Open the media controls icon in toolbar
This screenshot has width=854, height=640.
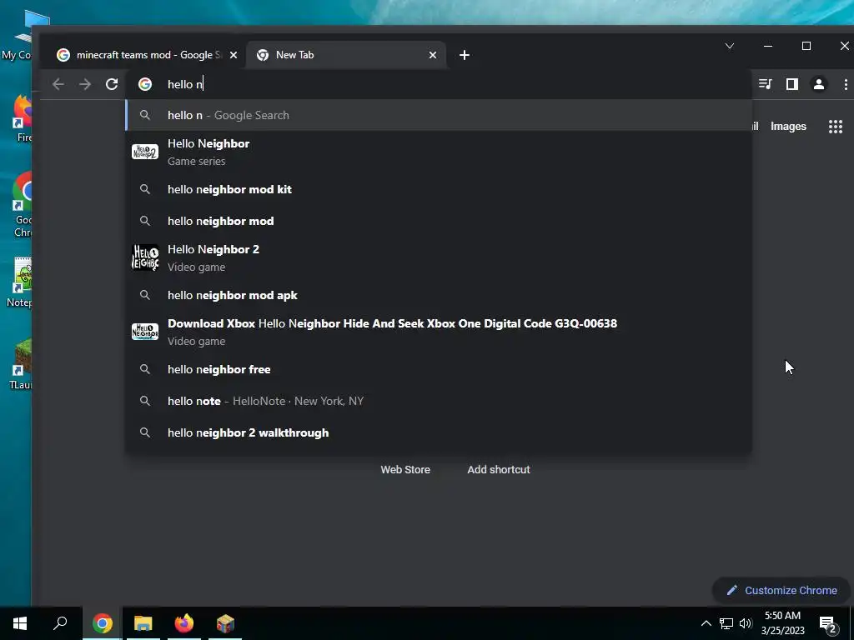point(766,84)
